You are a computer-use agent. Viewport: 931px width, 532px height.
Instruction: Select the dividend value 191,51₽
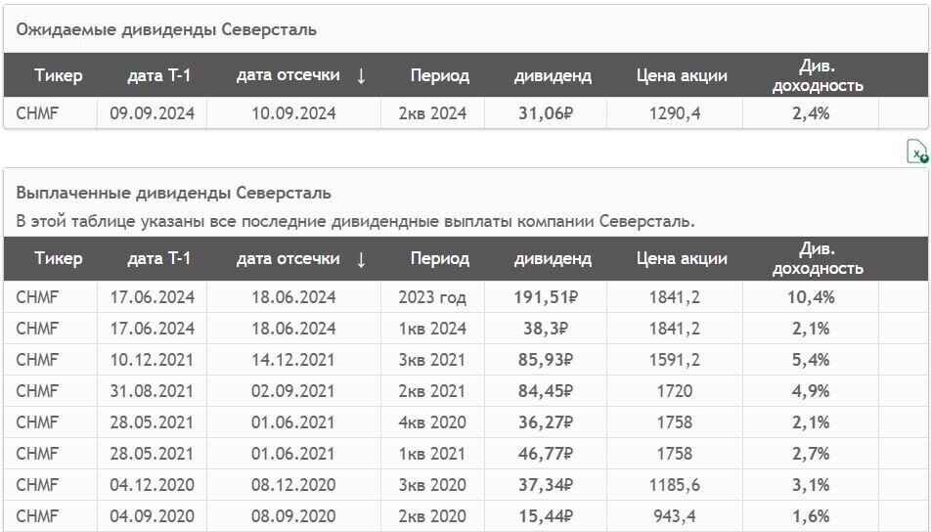pos(545,297)
